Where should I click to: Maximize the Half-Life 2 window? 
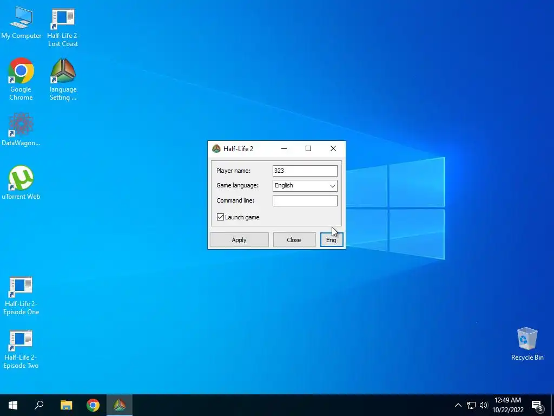pos(308,148)
